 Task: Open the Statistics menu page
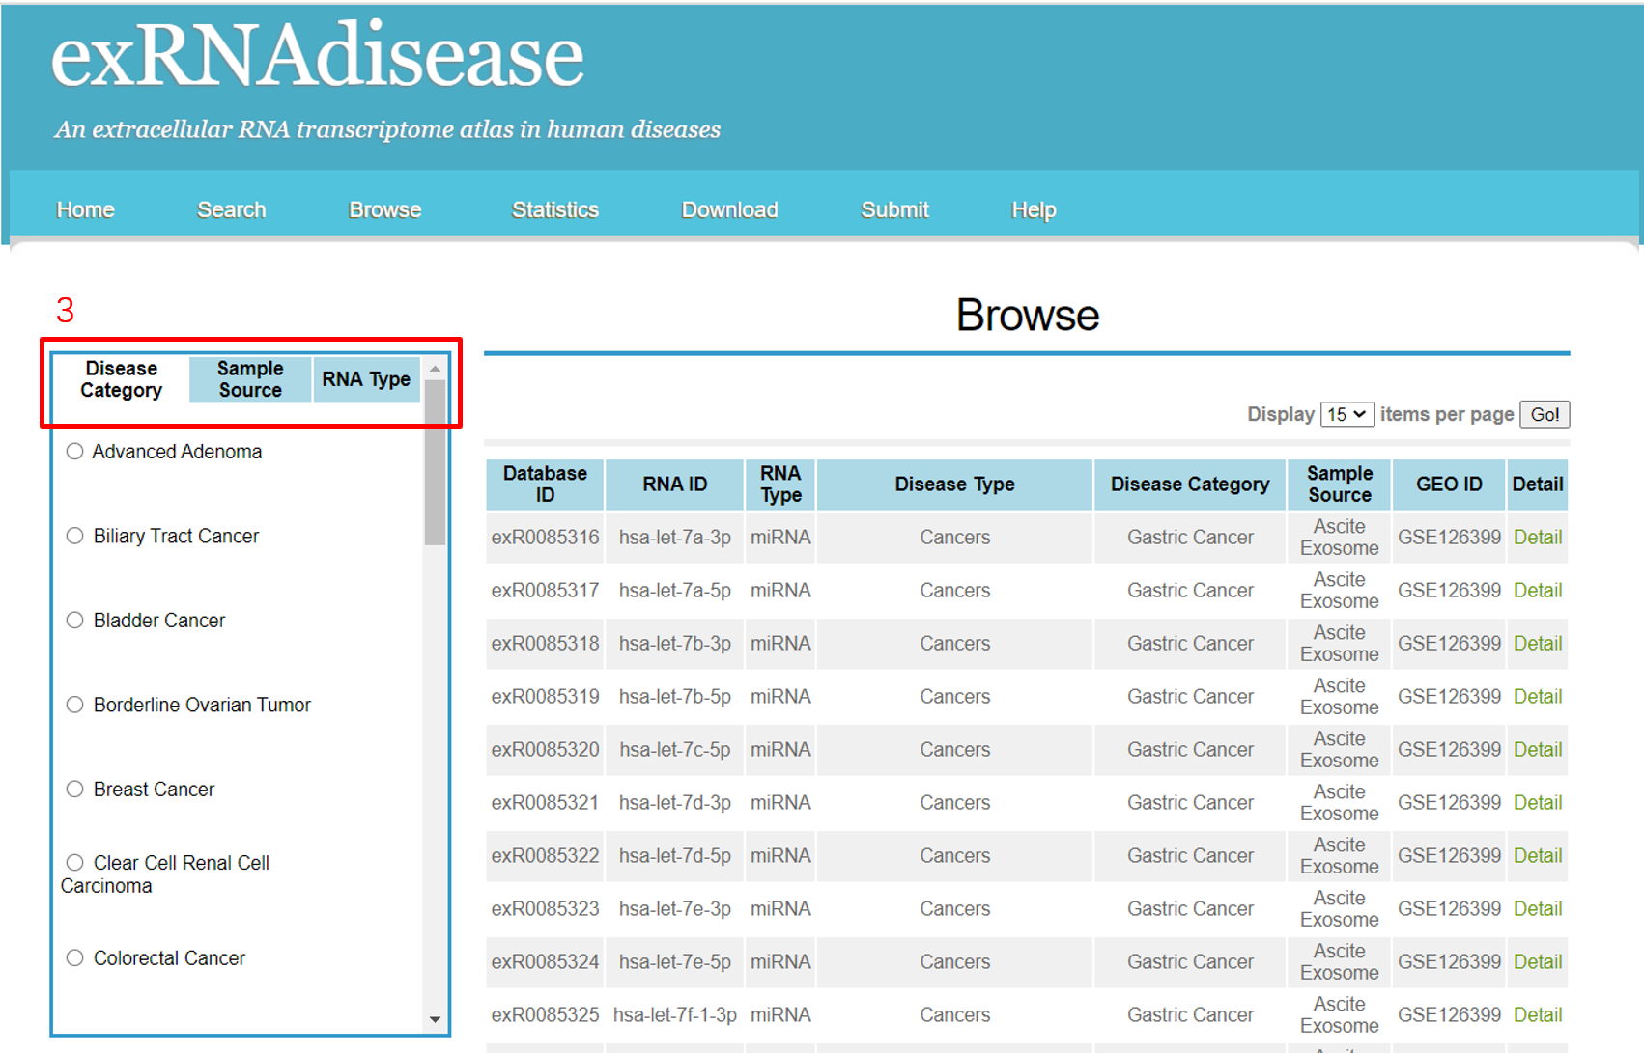554,209
